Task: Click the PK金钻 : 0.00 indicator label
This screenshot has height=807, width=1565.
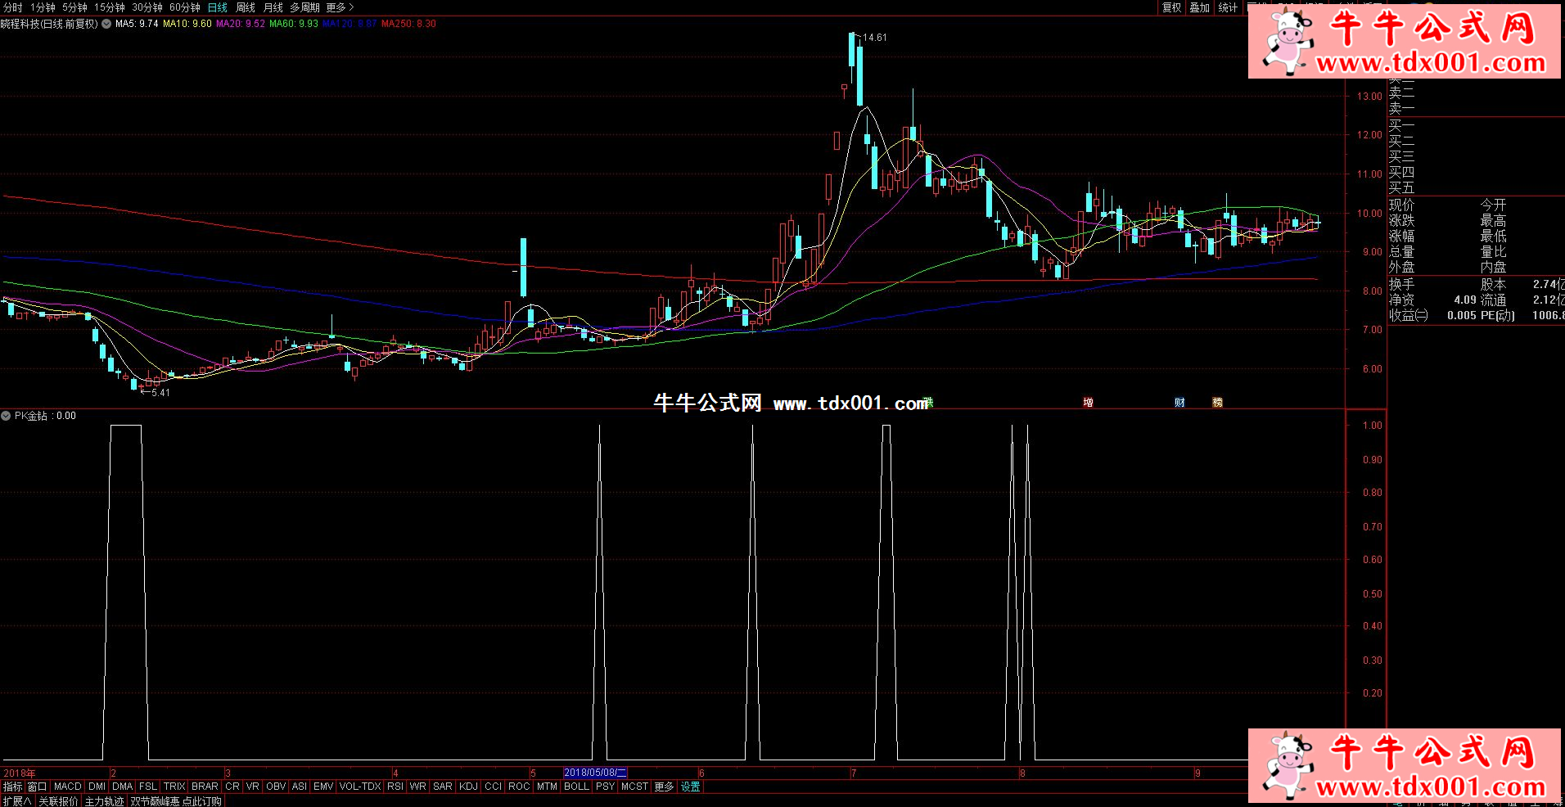Action: (x=45, y=416)
